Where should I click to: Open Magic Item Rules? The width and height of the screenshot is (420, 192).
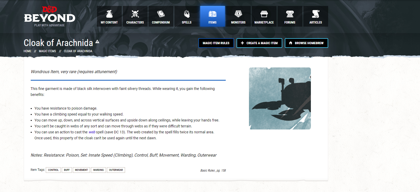click(216, 43)
